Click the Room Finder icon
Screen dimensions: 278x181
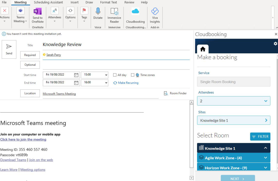click(x=166, y=93)
